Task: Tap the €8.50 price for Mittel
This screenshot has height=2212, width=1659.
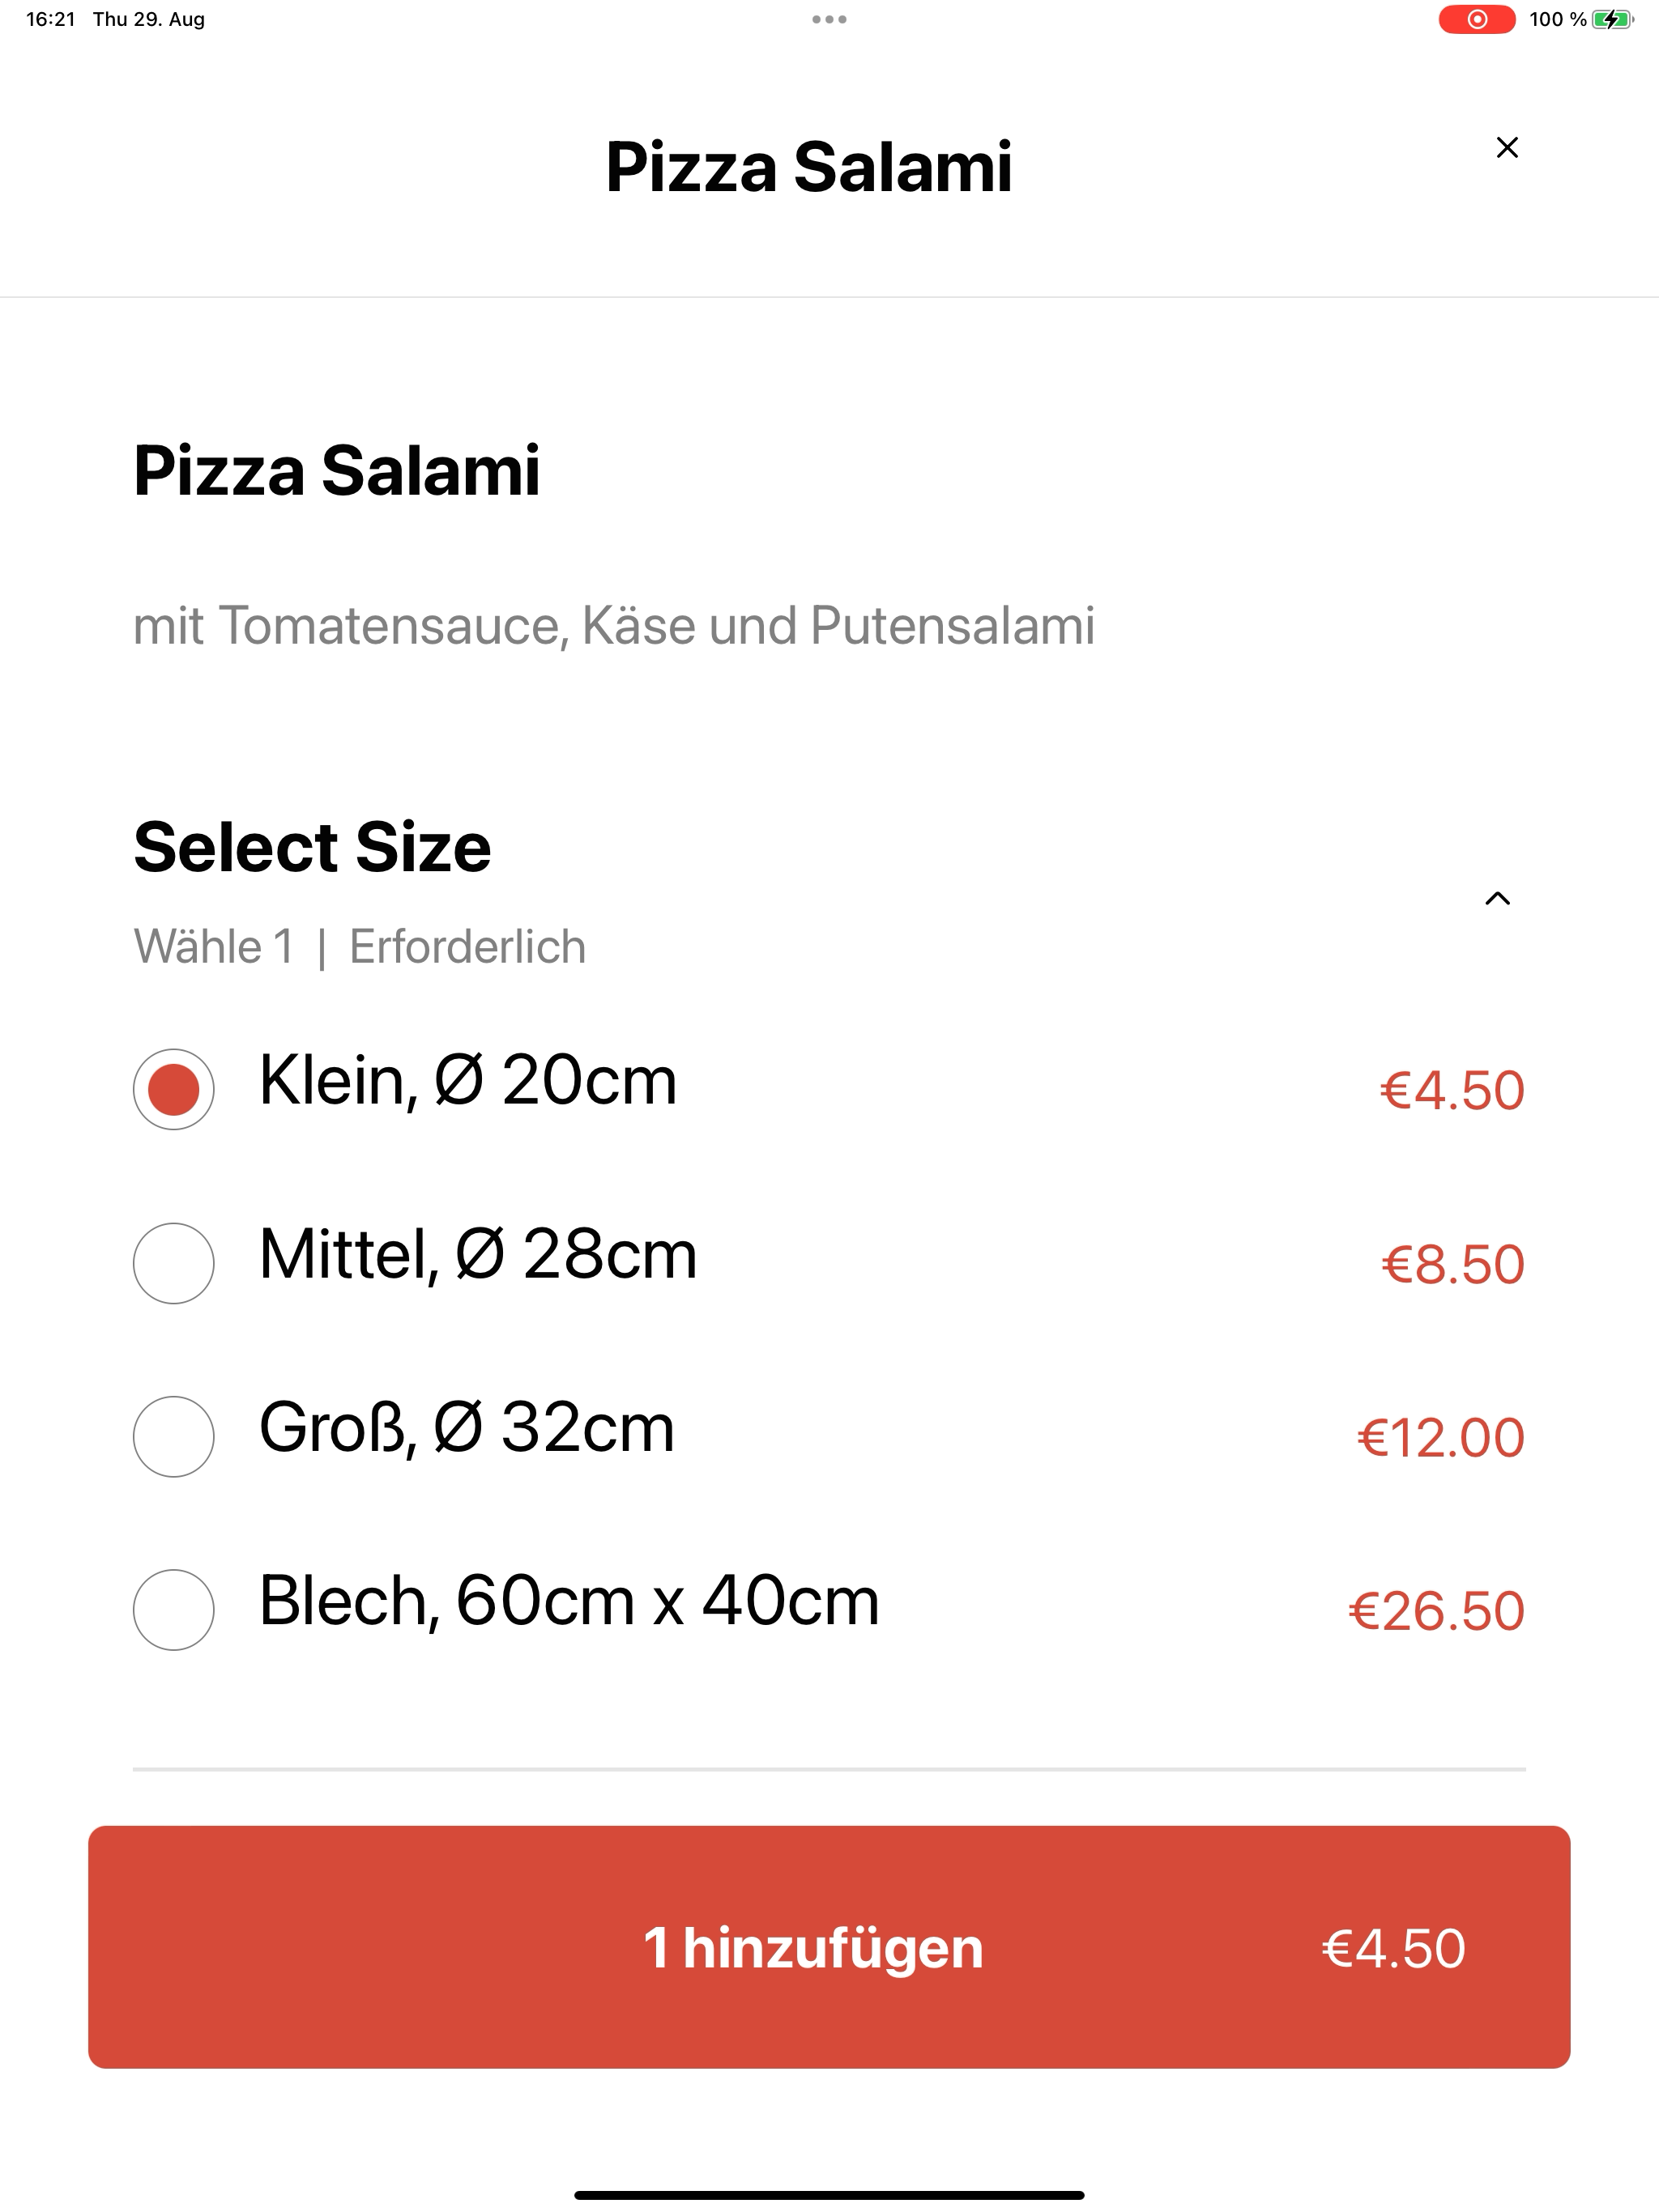Action: pyautogui.click(x=1453, y=1264)
